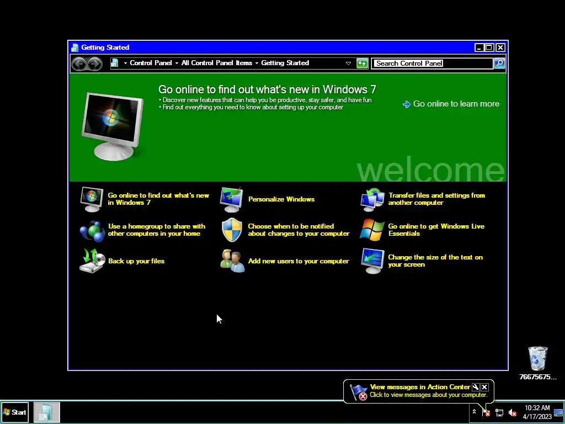The width and height of the screenshot is (565, 424).
Task: Open View messages in Action Center balloon
Action: pos(420,387)
